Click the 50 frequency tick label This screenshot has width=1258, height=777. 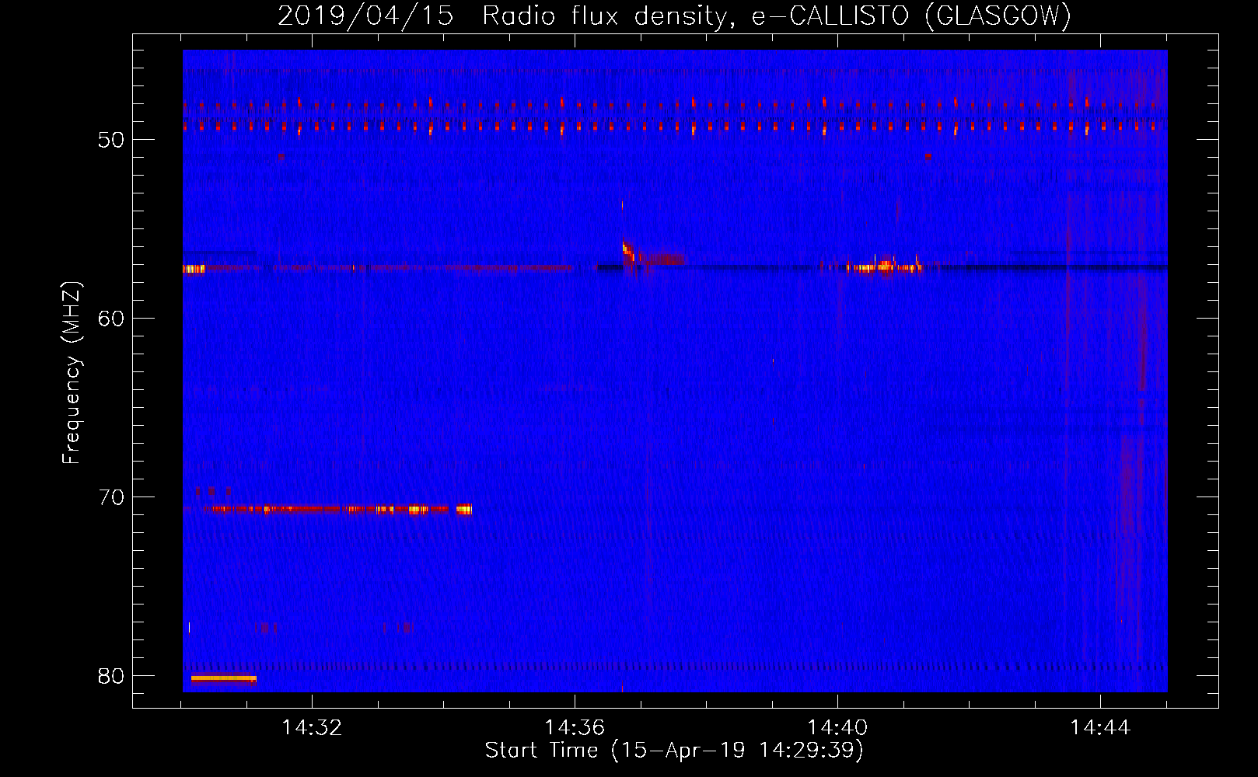[111, 140]
